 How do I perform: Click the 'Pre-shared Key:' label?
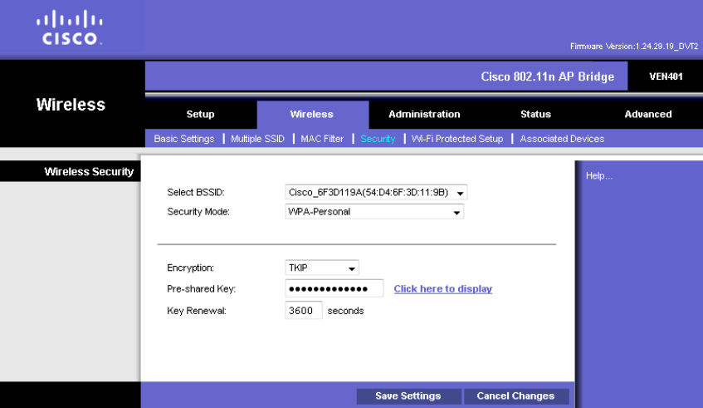point(201,288)
